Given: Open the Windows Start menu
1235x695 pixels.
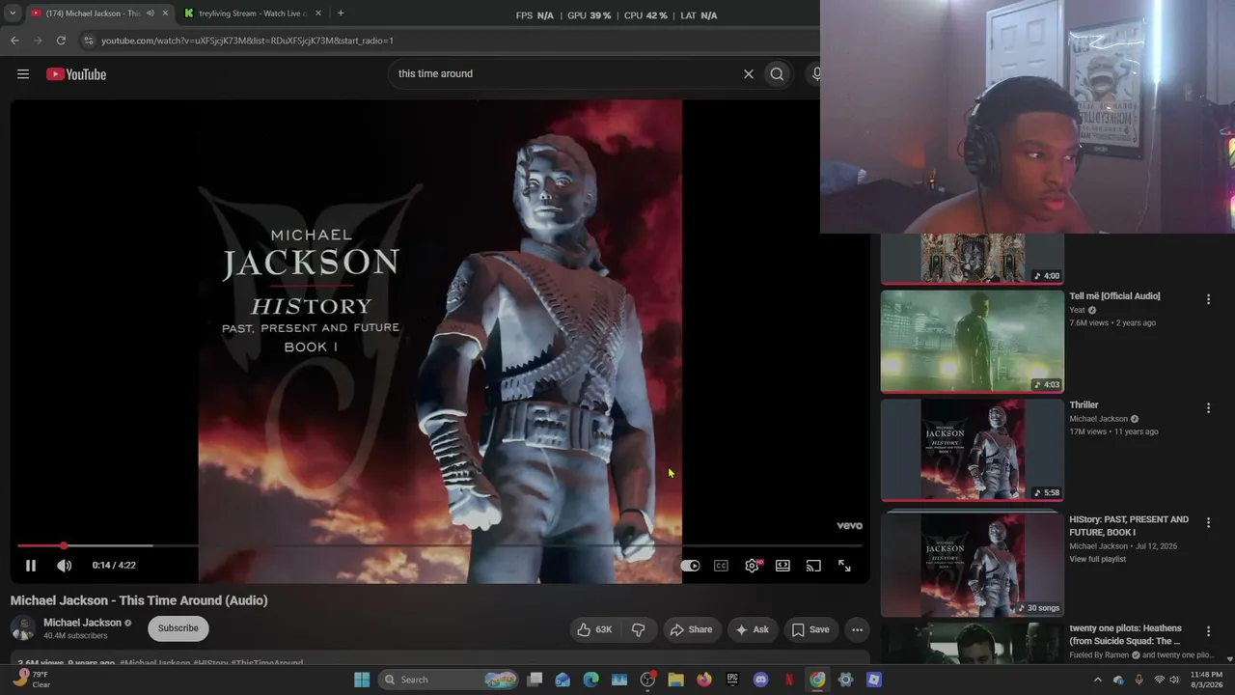Looking at the screenshot, I should (362, 680).
